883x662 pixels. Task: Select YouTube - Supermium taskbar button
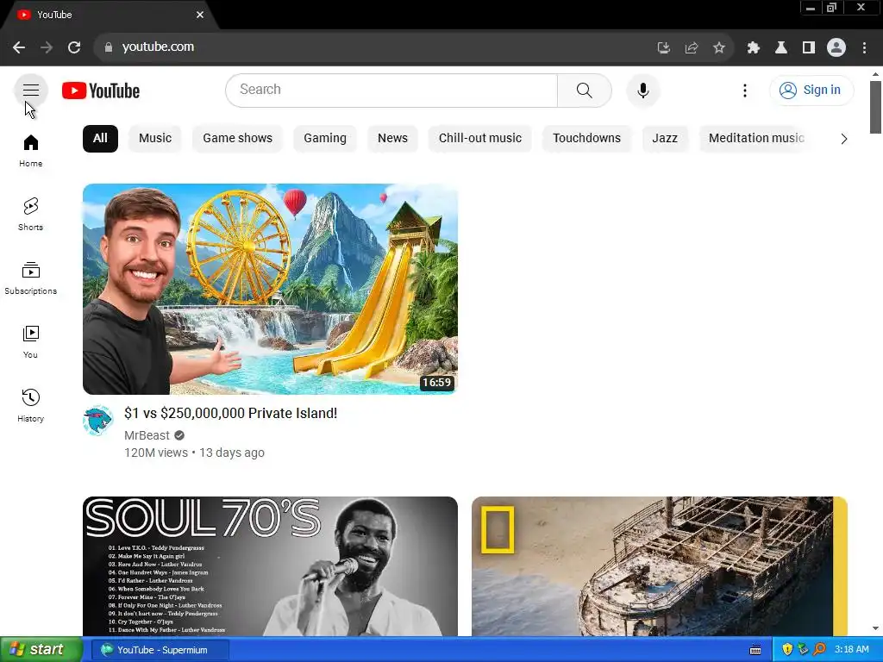click(160, 650)
